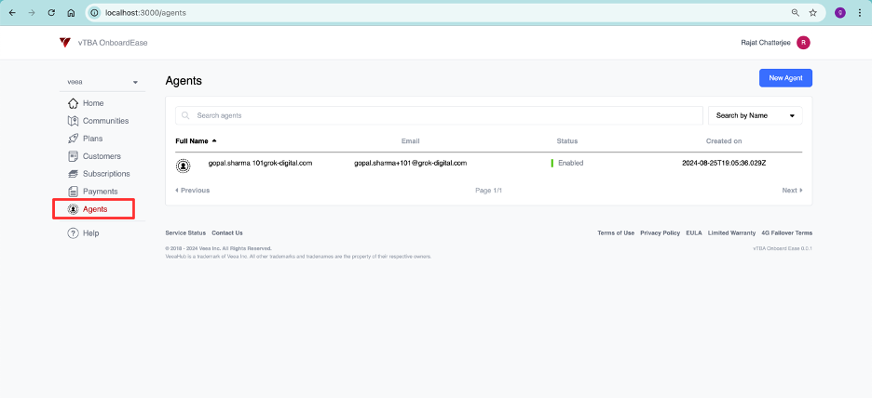Open Rajat Chatterjee user avatar
Viewport: 872px width, 398px height.
click(803, 43)
